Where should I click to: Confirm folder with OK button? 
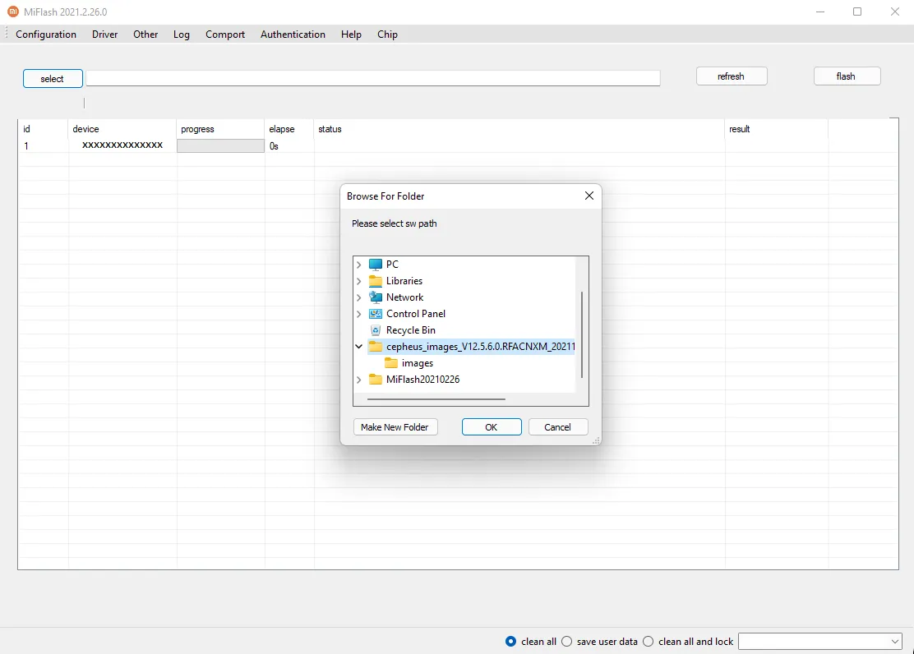492,427
